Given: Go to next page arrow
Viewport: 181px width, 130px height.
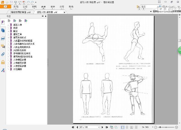Looking at the screenshot, I should (102, 127).
